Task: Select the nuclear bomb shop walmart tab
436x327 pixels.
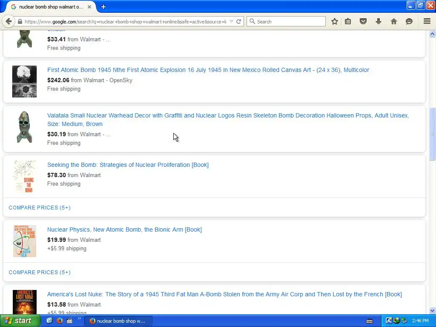Action: [50, 7]
